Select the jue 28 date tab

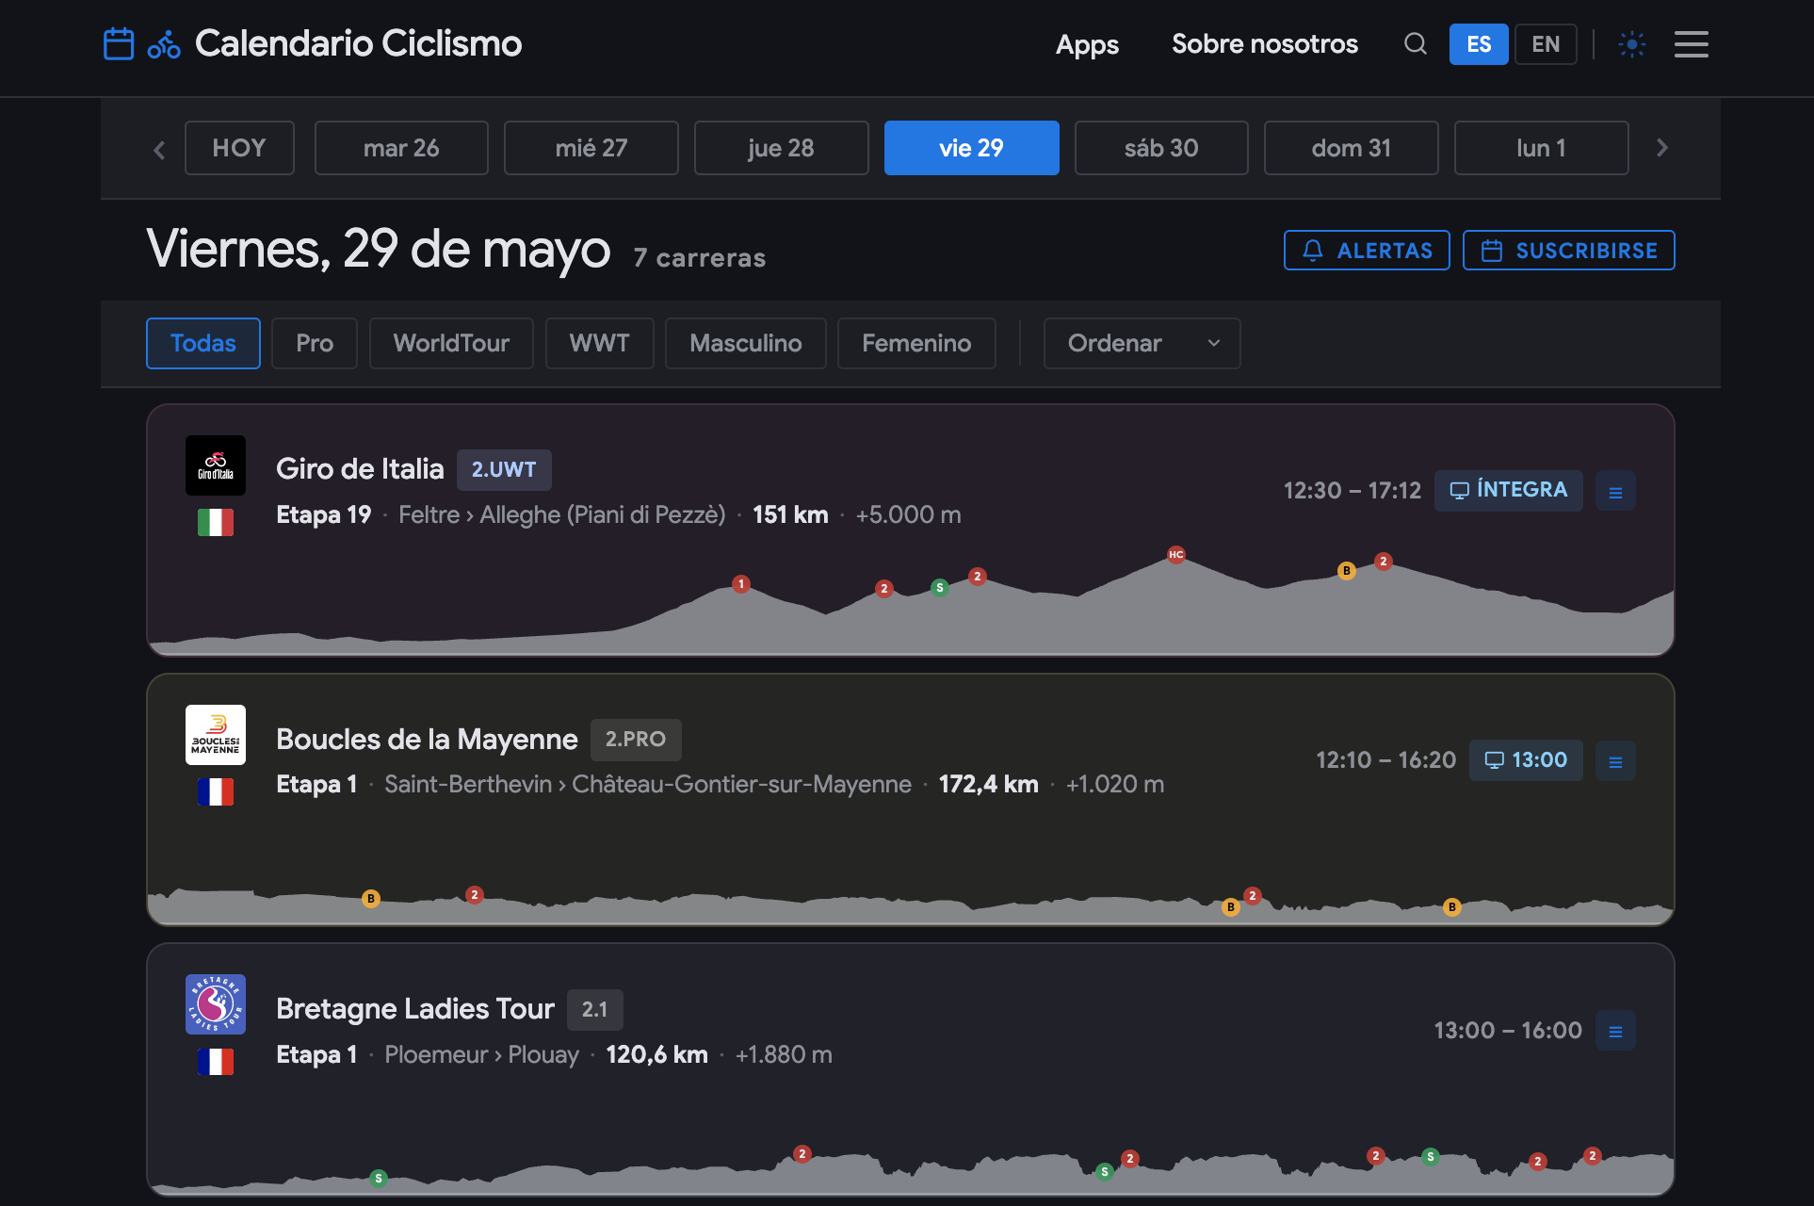[x=781, y=148]
